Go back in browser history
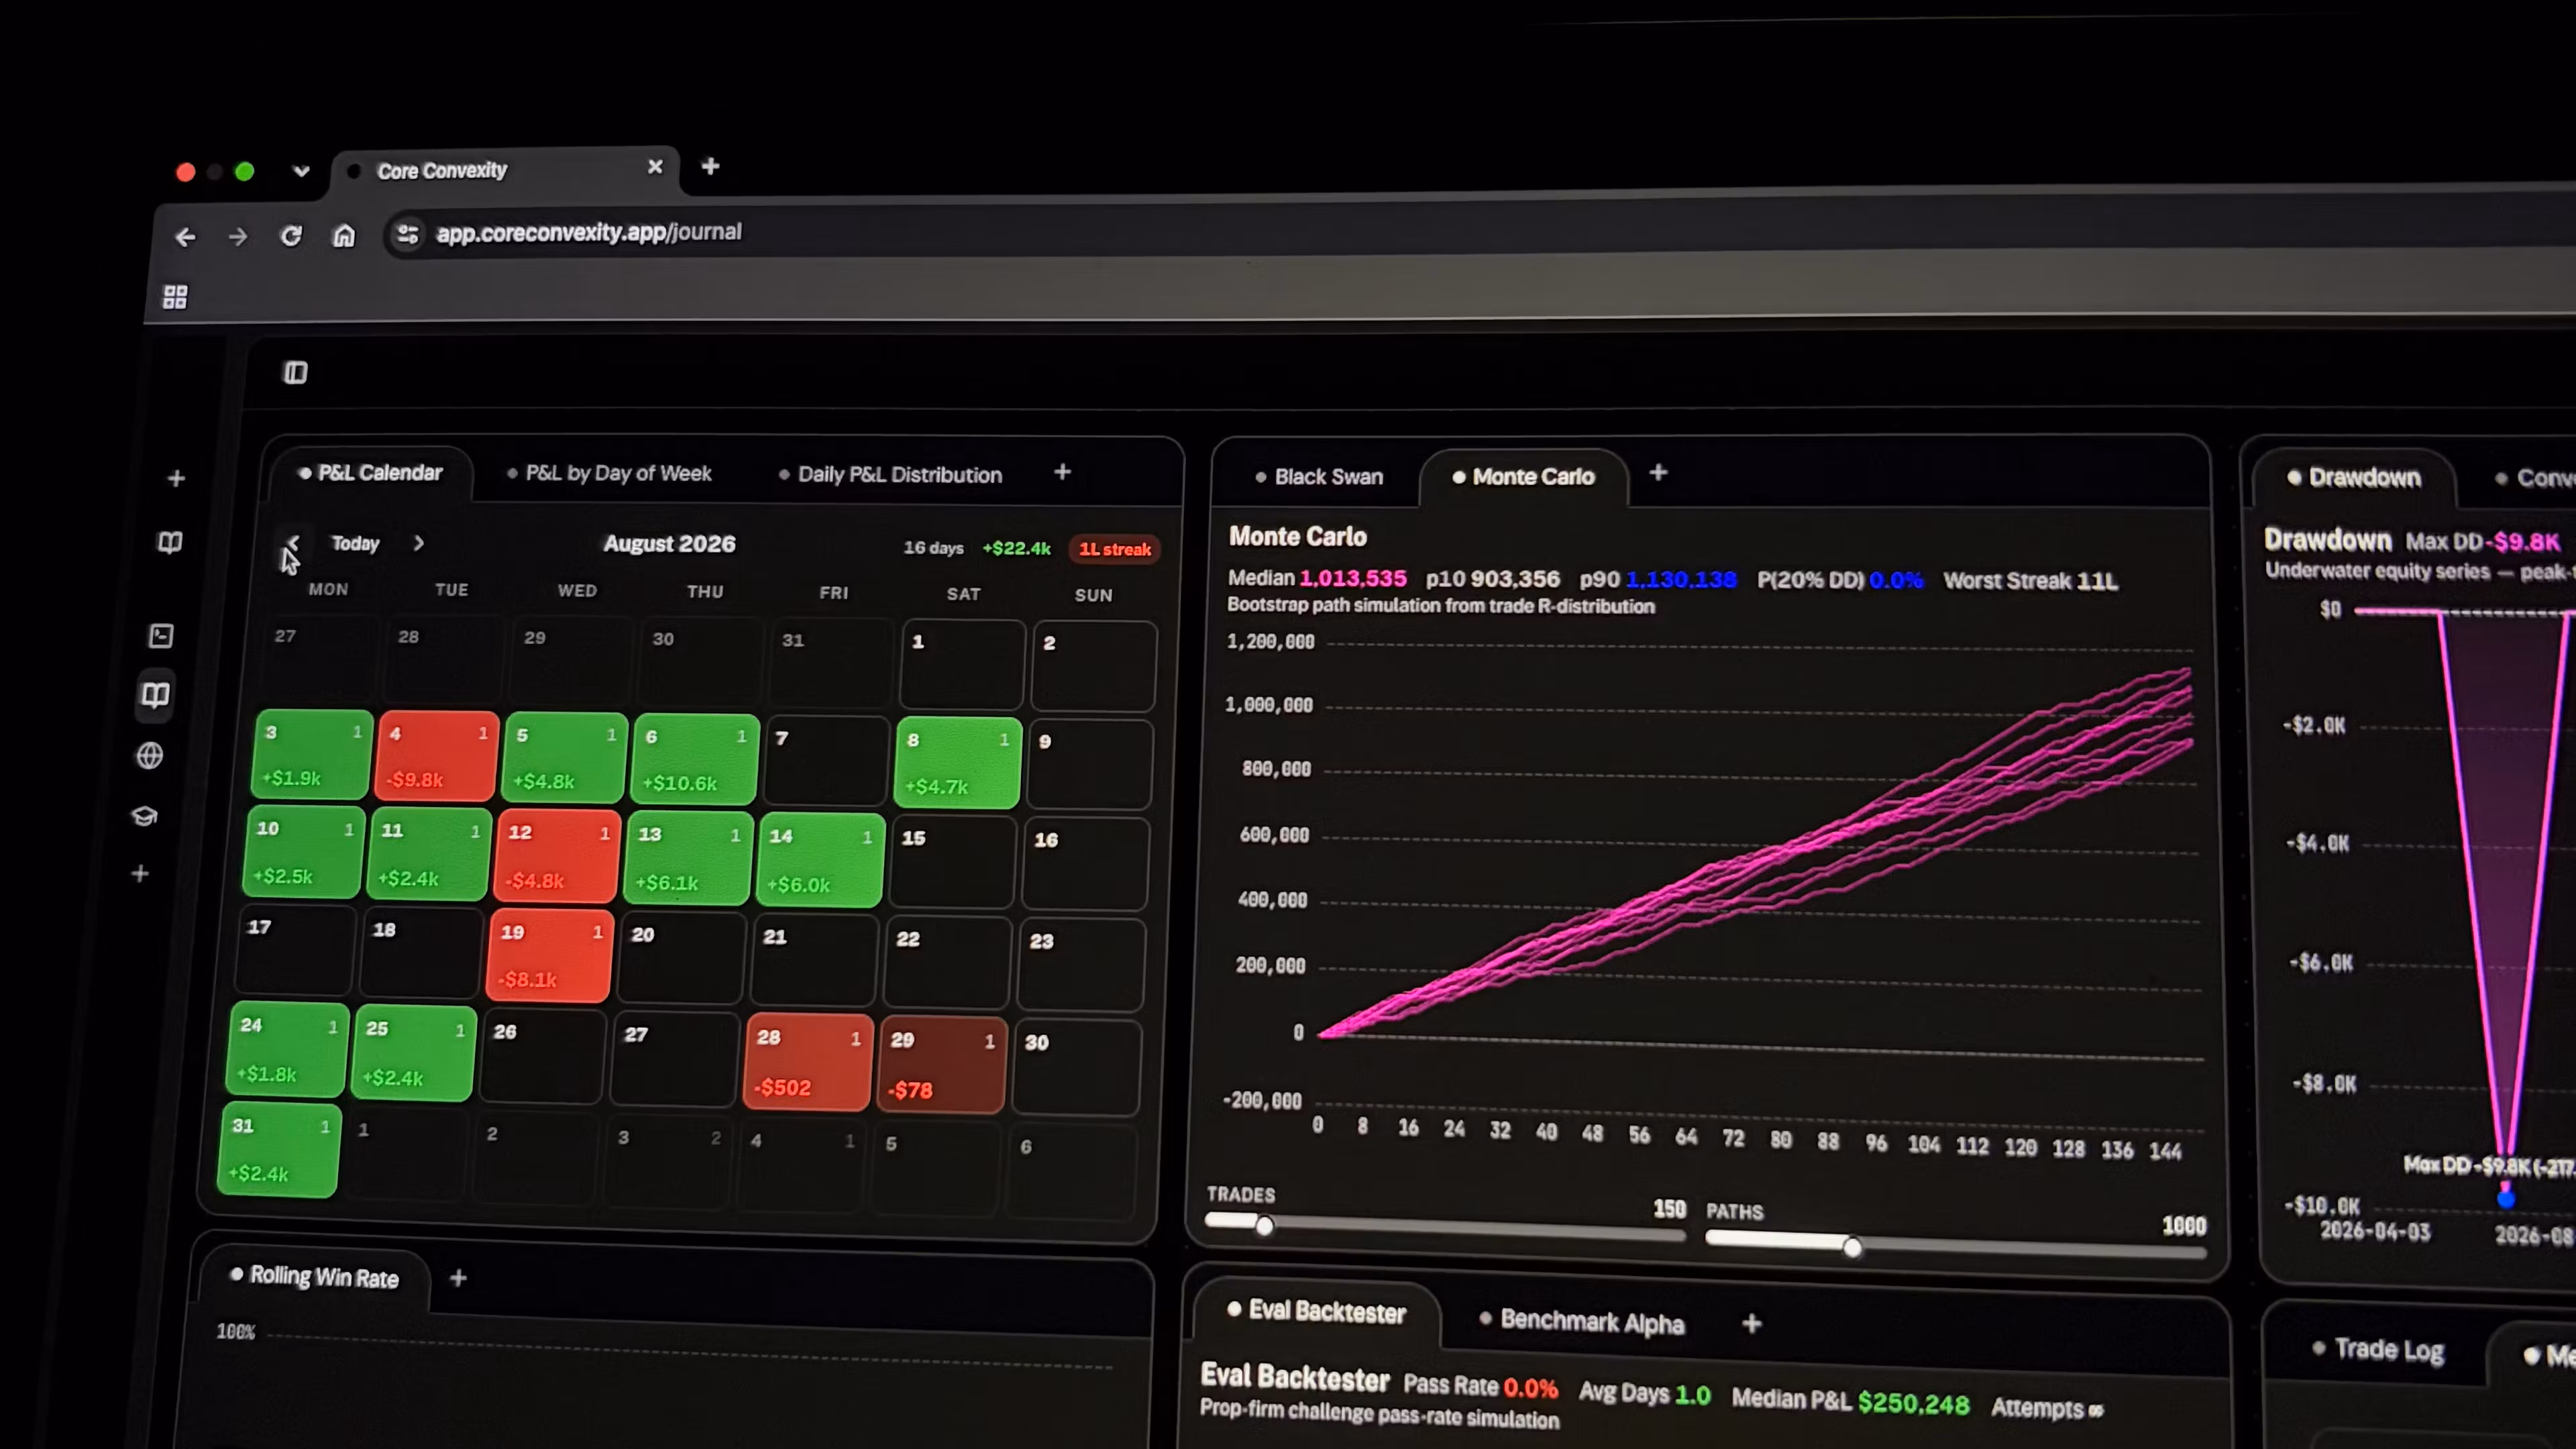Viewport: 2576px width, 1449px height. pyautogui.click(x=185, y=237)
